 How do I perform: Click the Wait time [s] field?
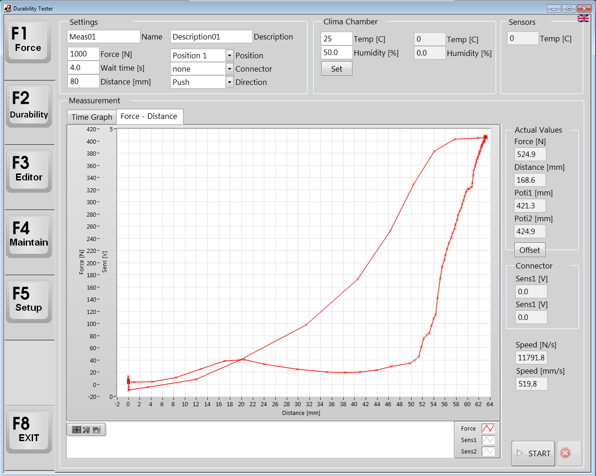[83, 67]
